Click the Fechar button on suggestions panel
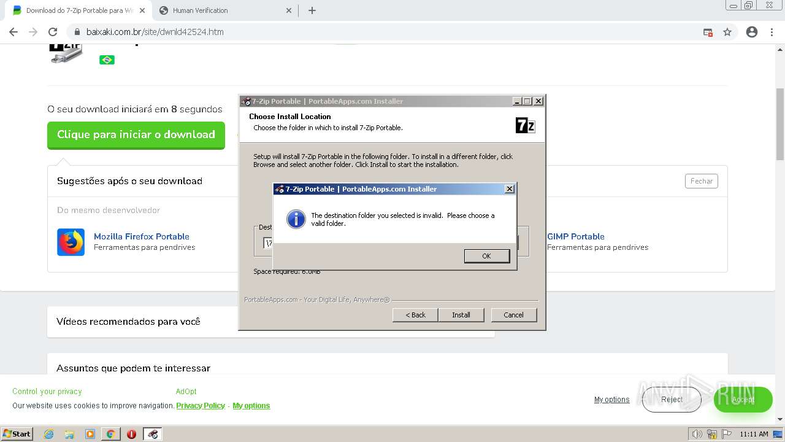 (x=702, y=181)
